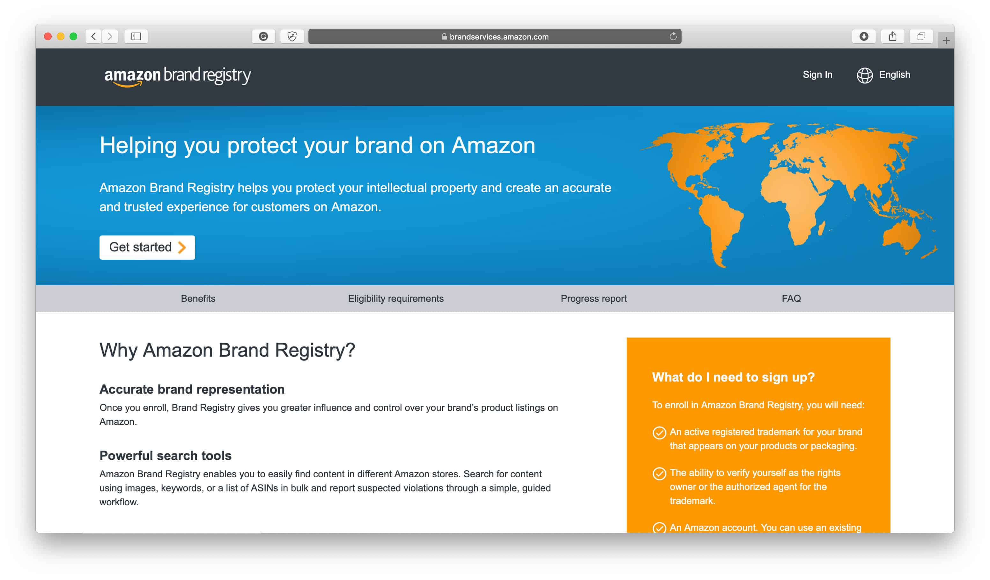This screenshot has height=580, width=990.
Task: Click the browser tab manager icon
Action: tap(922, 37)
